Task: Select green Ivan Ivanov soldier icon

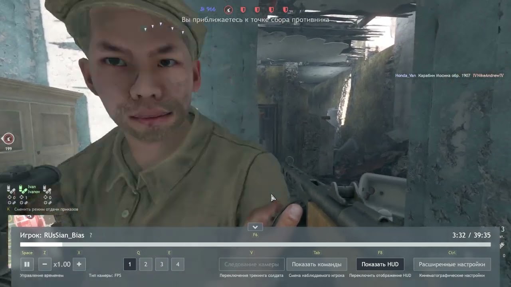Action: point(24,190)
